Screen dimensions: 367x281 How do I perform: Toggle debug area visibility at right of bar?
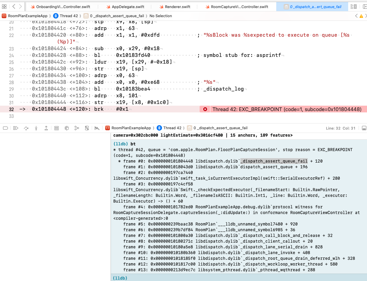coord(364,128)
